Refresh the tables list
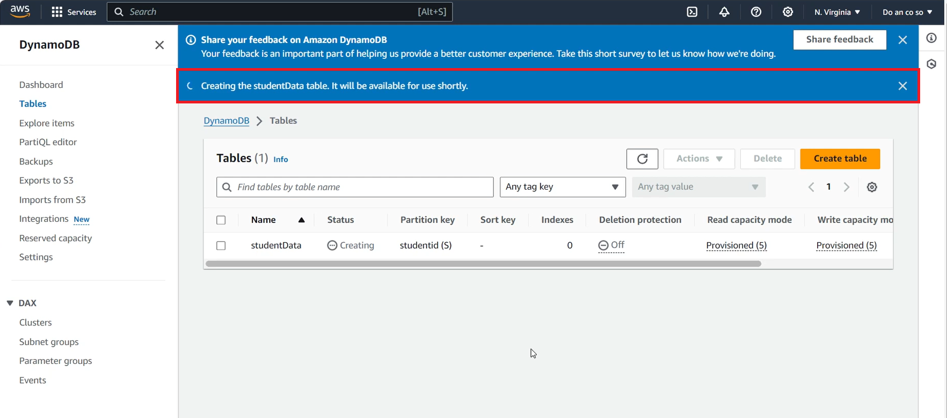Viewport: 947px width, 418px height. tap(642, 159)
